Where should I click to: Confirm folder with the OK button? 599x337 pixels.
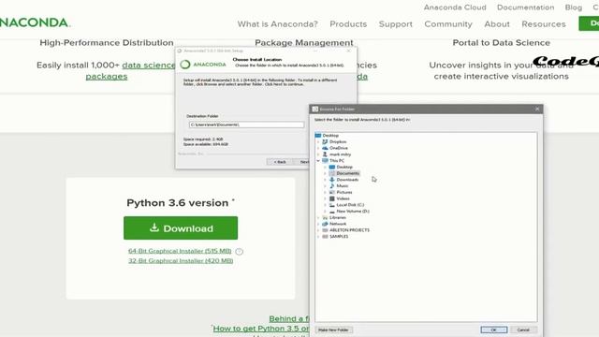[x=493, y=330]
